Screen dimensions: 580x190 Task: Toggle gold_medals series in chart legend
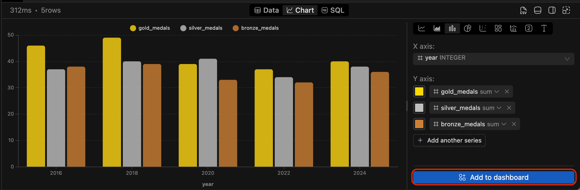[x=150, y=28]
